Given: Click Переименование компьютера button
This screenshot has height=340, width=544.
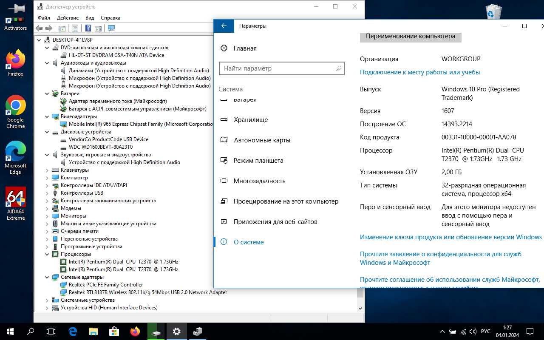Looking at the screenshot, I should click(411, 37).
